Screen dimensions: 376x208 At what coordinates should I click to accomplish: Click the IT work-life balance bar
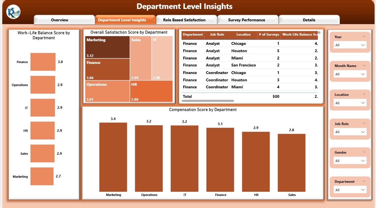pyautogui.click(x=43, y=108)
